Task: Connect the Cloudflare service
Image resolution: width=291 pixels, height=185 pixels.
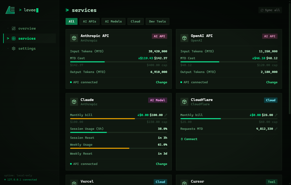Action: click(x=189, y=139)
